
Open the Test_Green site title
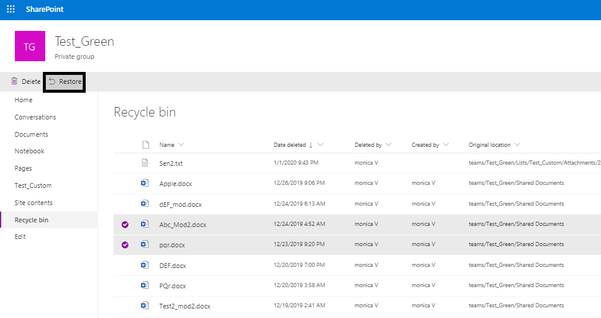point(84,42)
